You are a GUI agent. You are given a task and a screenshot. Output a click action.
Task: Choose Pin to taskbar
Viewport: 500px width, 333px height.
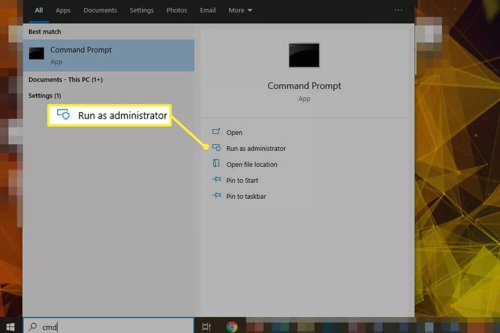click(246, 196)
